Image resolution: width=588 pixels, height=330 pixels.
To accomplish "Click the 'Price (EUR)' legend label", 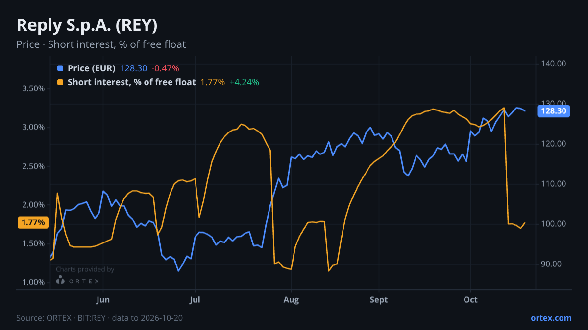I will [92, 68].
